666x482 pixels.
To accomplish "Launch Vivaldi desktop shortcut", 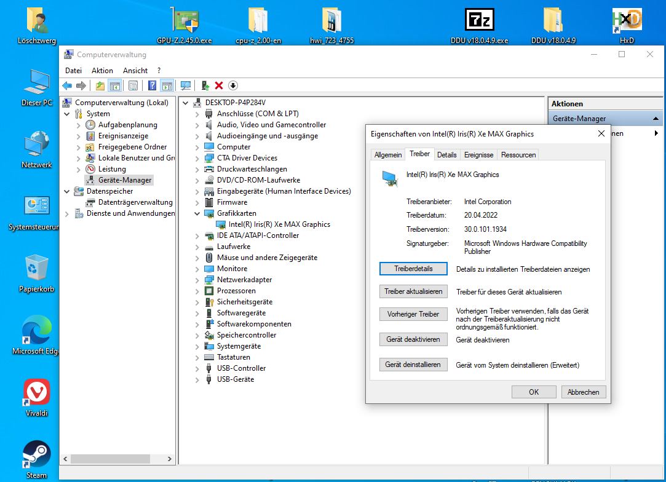I will coord(36,398).
